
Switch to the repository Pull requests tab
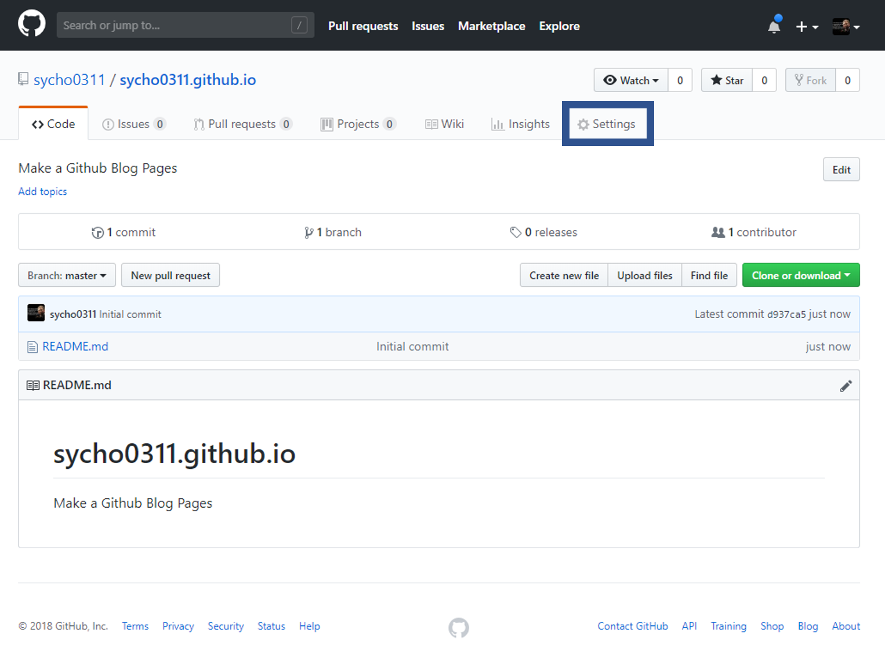tap(243, 124)
